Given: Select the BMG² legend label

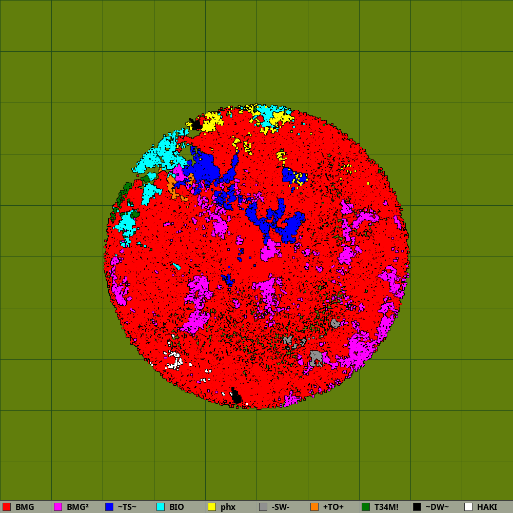Looking at the screenshot, I should point(77,507).
